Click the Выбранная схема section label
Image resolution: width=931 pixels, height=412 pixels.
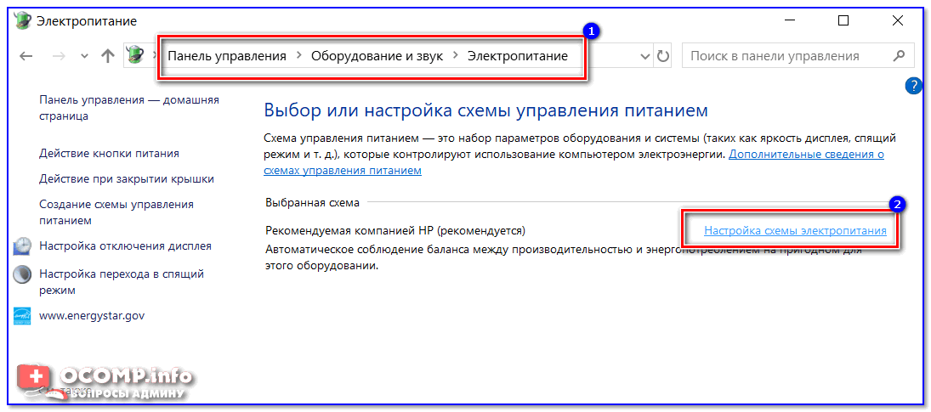pos(312,203)
